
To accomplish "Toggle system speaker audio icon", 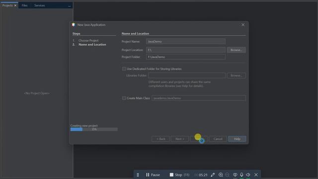I will [x=248, y=175].
